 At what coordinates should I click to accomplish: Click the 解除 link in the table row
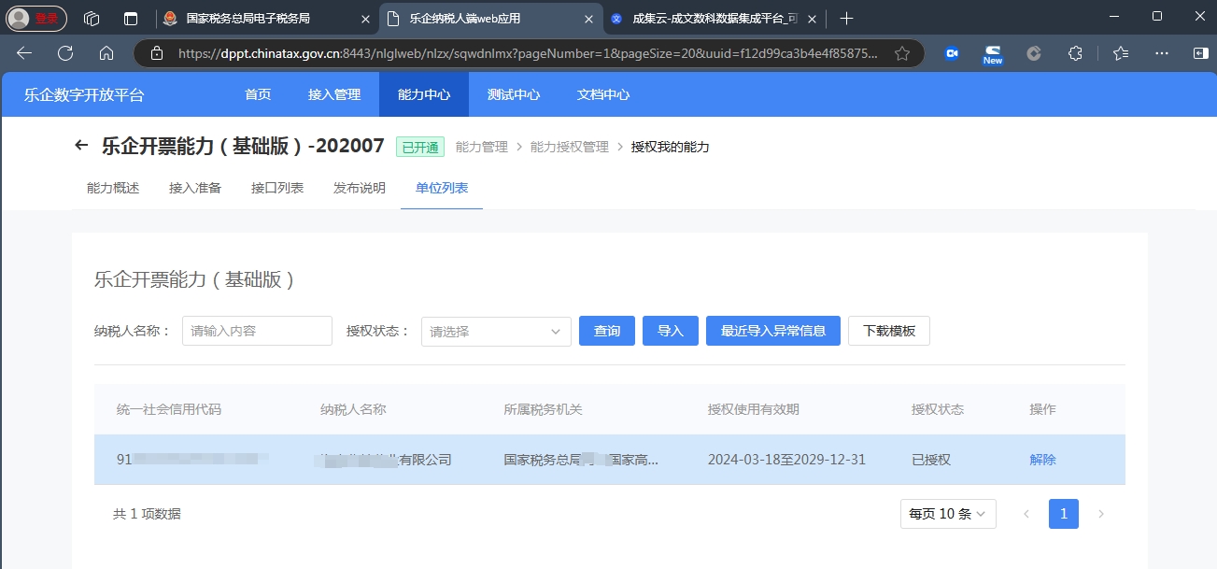point(1042,460)
